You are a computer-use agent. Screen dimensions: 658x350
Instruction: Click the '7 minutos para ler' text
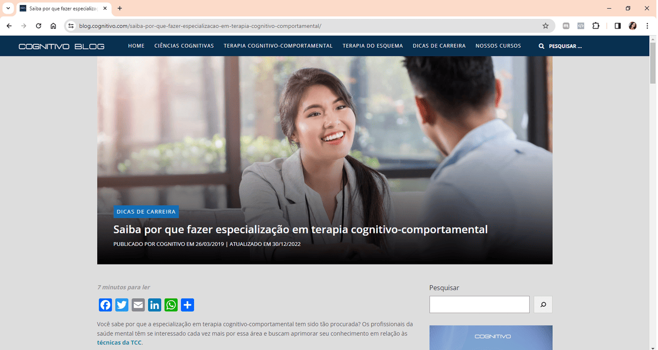(x=123, y=287)
